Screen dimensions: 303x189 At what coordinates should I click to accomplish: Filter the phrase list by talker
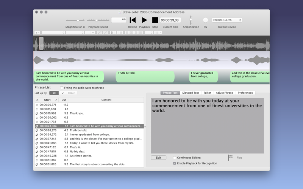pos(71,93)
